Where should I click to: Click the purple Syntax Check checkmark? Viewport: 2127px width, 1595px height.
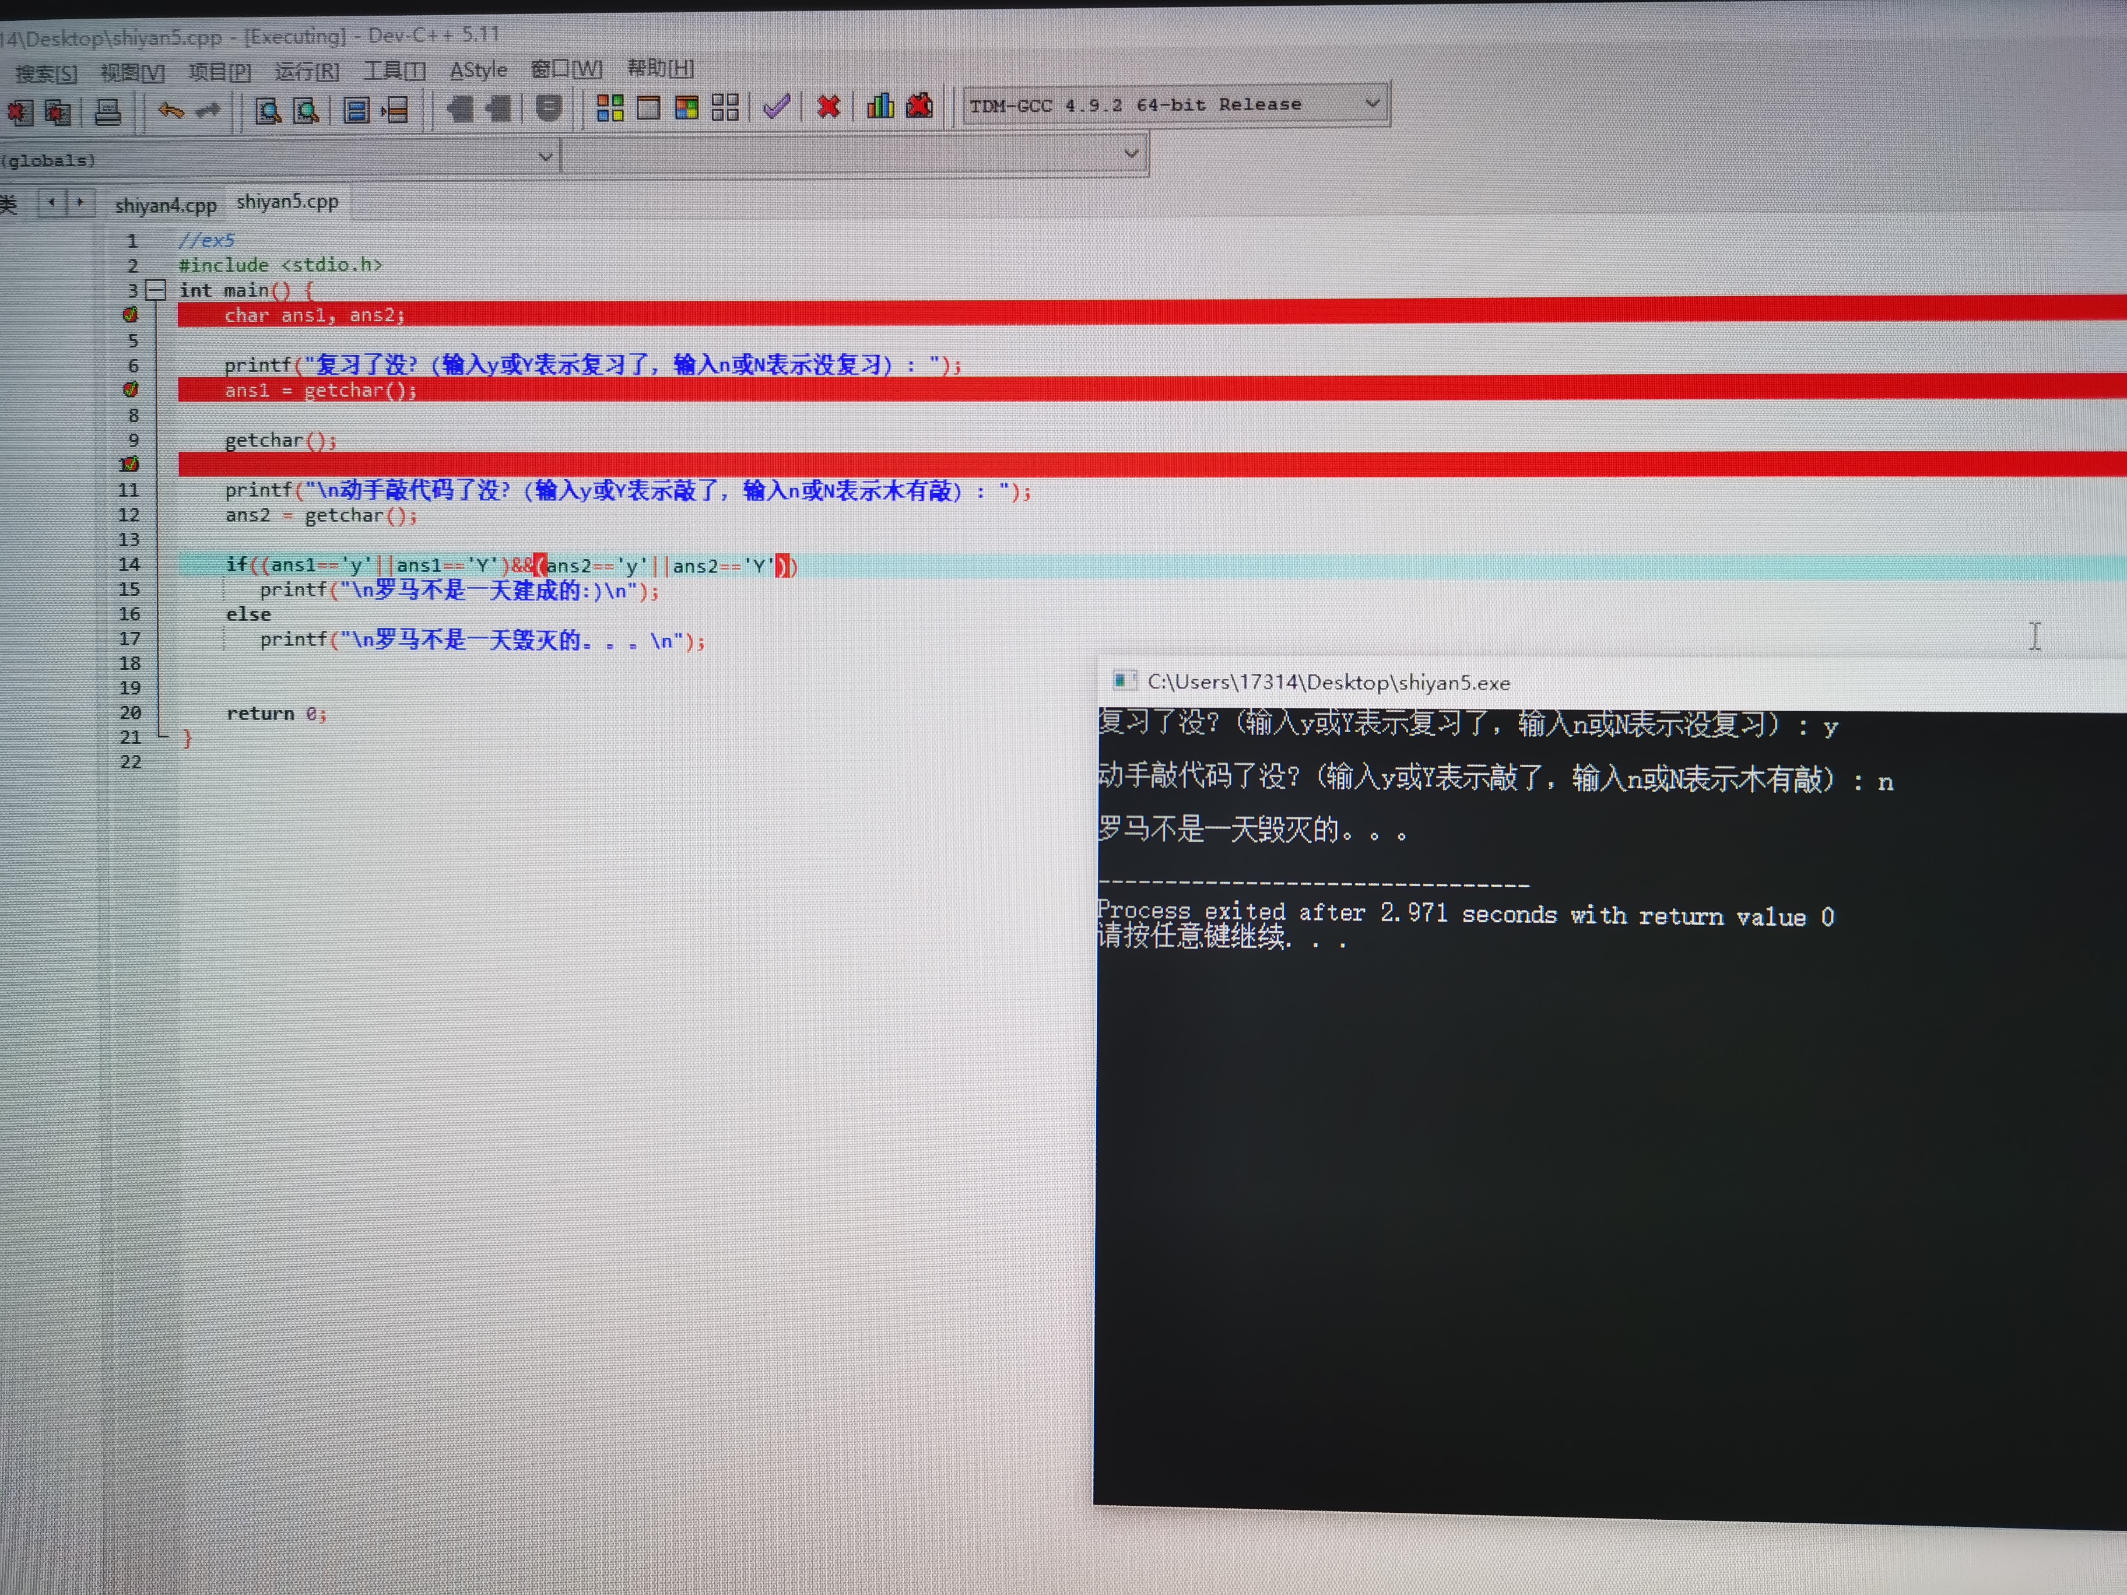tap(776, 106)
